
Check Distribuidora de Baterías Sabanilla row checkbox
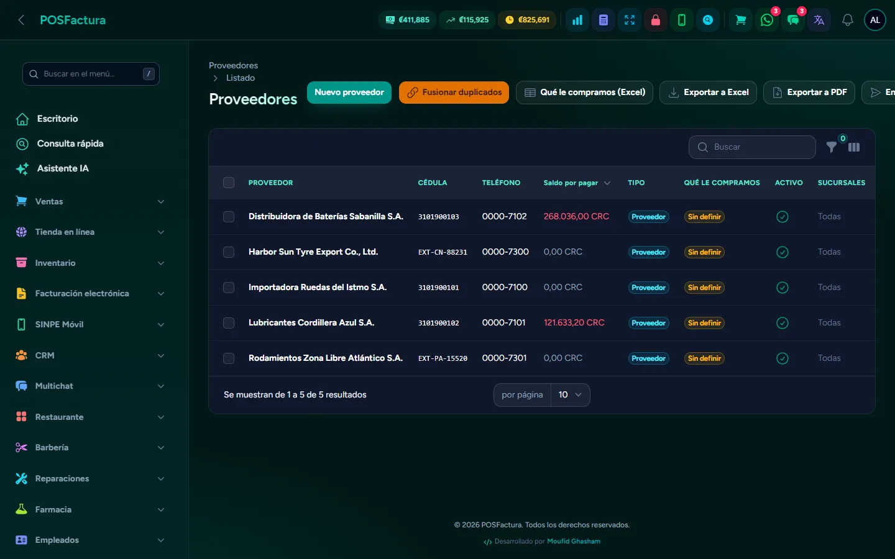click(x=229, y=217)
